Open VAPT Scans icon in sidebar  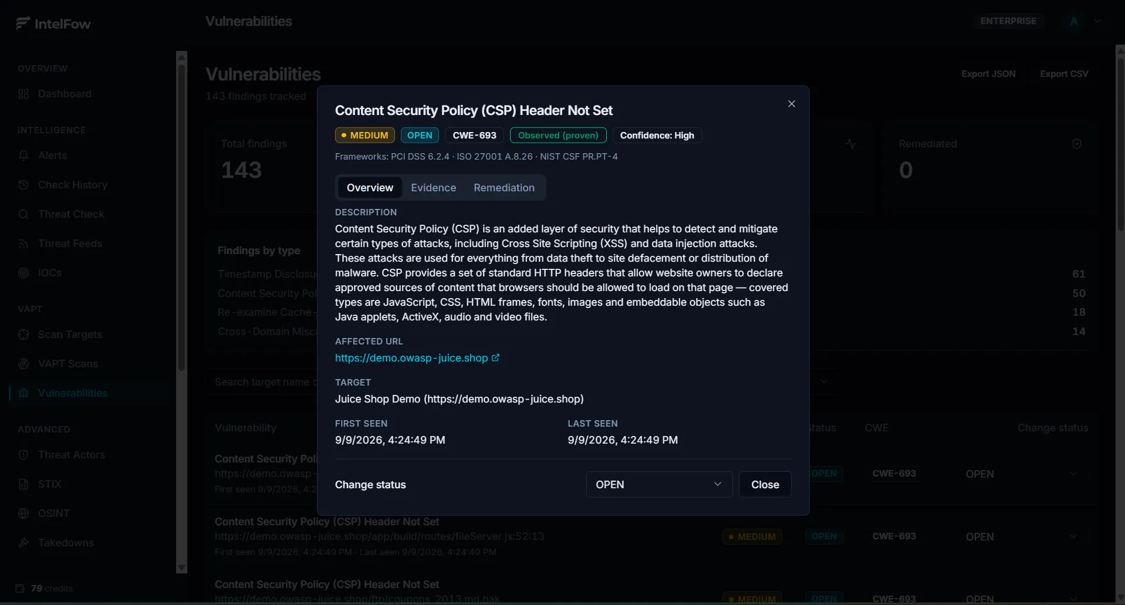tap(23, 364)
